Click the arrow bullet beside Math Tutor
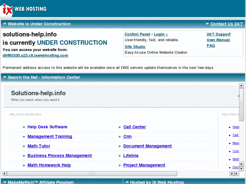The width and height of the screenshot is (246, 184). coord(24,146)
